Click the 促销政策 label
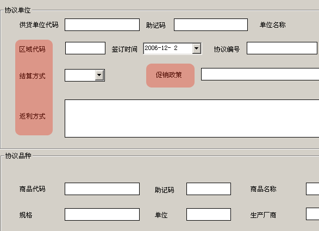319x231 pixels. coord(168,75)
